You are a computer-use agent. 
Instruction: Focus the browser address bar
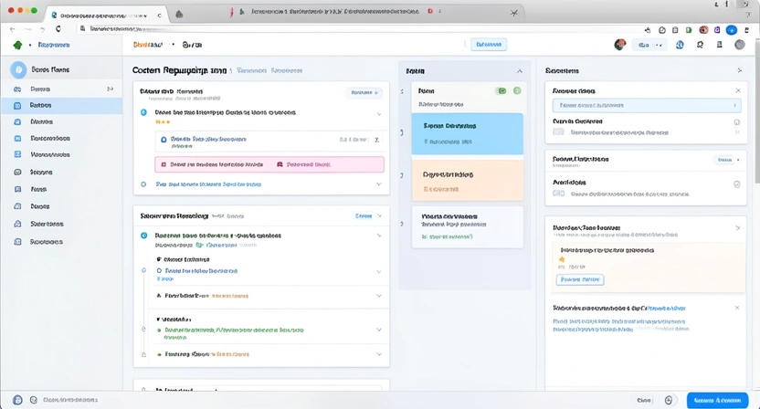click(x=359, y=29)
